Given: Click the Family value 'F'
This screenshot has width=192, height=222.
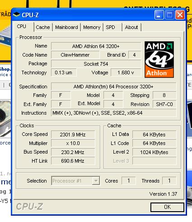Looking at the screenshot, I should (61, 95).
